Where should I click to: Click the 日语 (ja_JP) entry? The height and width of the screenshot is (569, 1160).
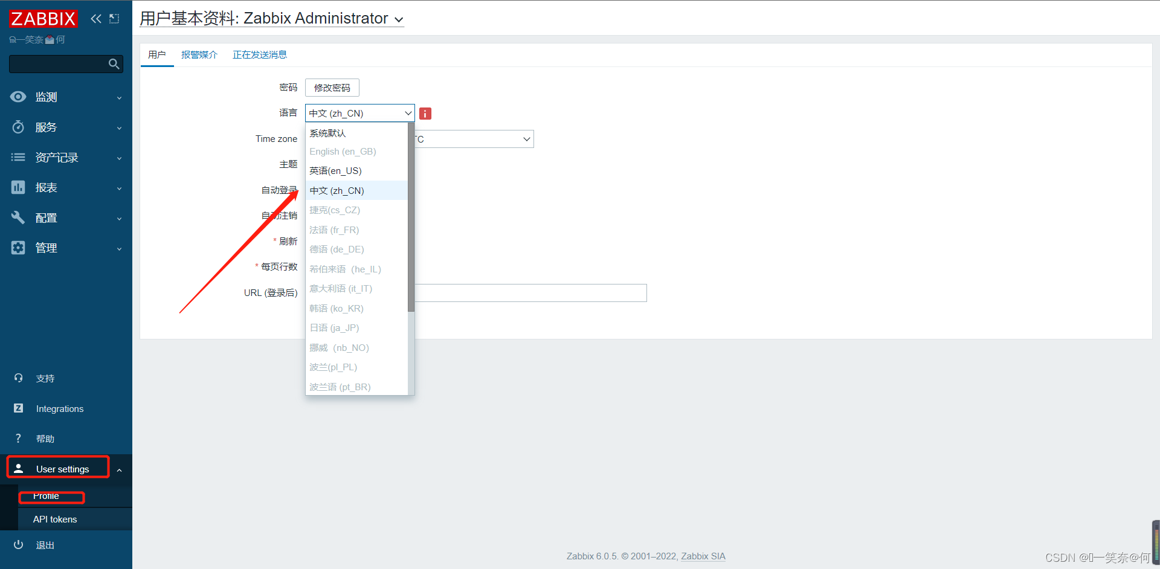(356, 328)
